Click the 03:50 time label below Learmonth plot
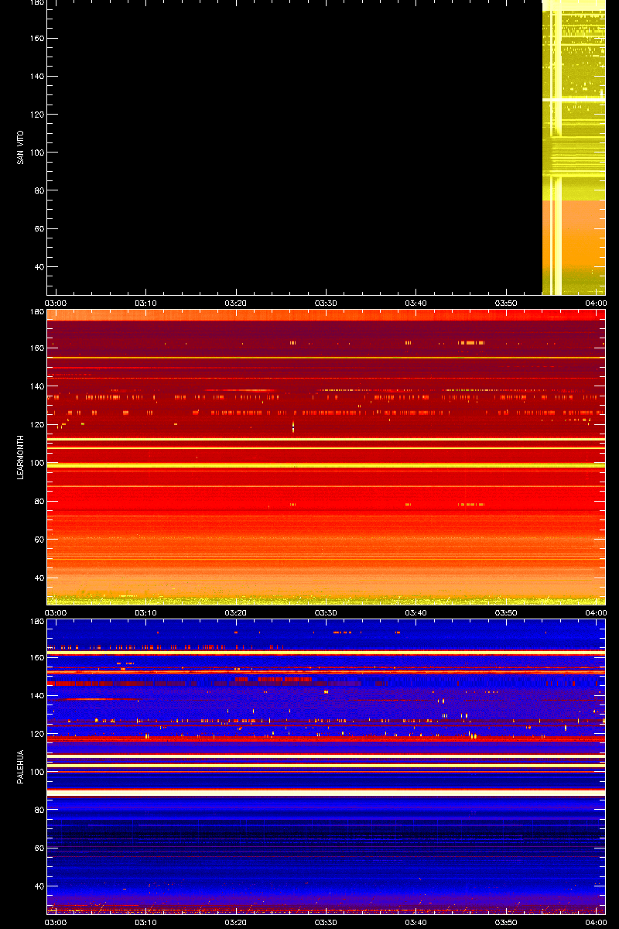 click(x=506, y=613)
